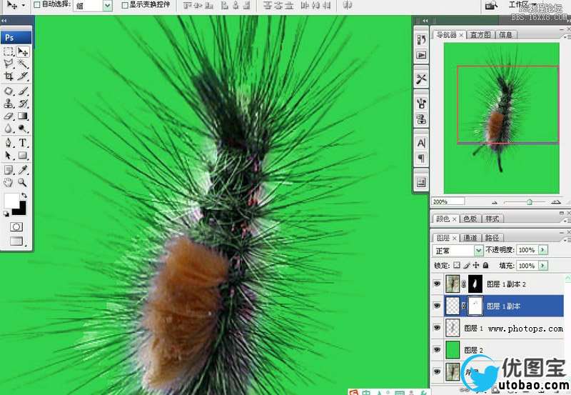
Task: Select the Type tool
Action: tap(23, 142)
